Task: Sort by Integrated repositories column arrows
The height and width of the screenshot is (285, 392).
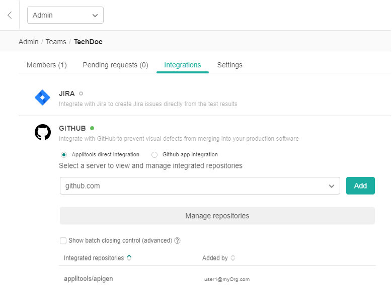Action: [x=129, y=258]
